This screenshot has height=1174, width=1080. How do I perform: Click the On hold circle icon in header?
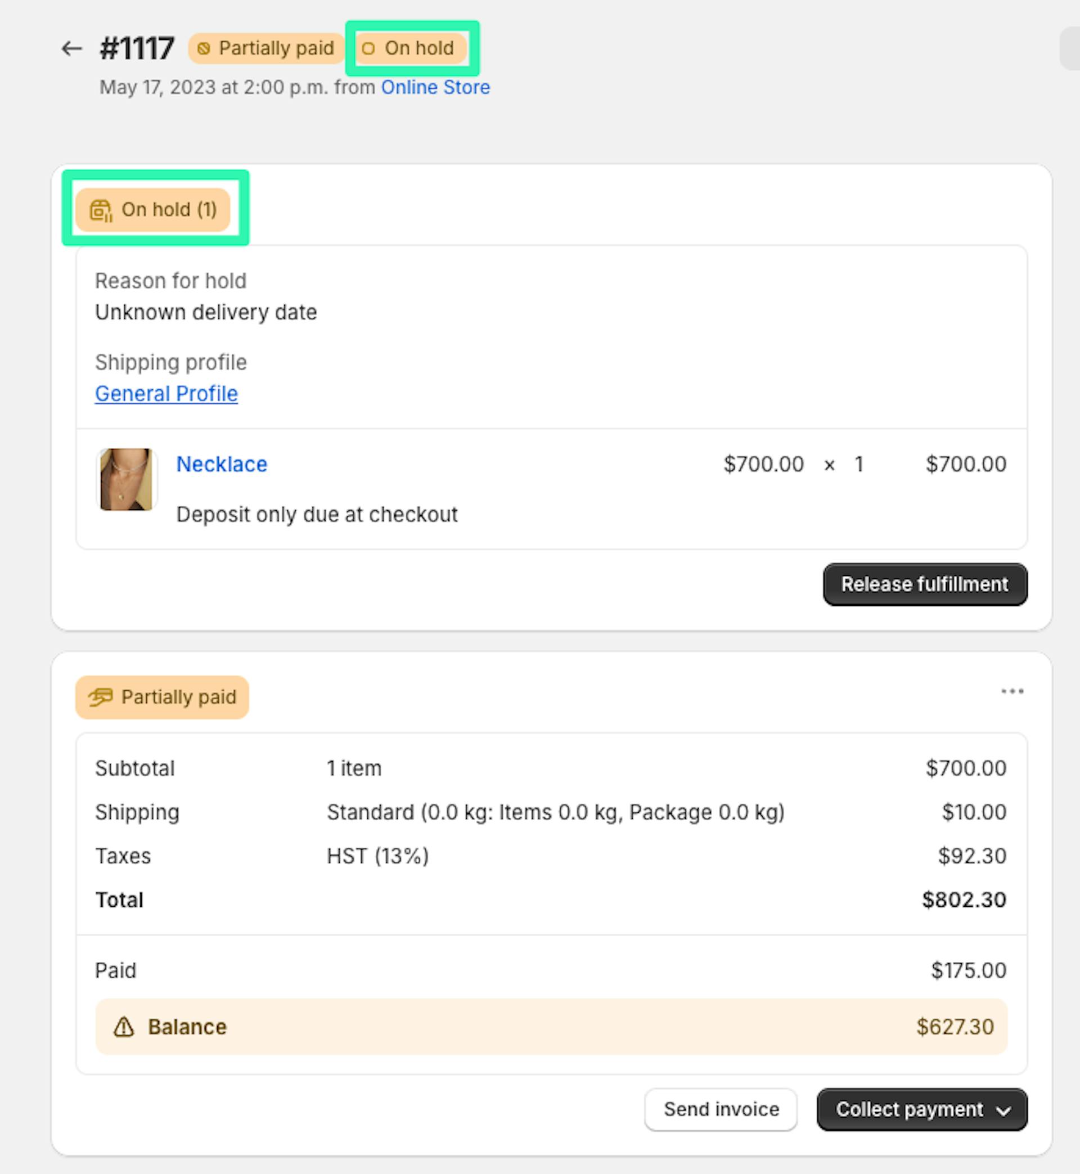tap(368, 48)
